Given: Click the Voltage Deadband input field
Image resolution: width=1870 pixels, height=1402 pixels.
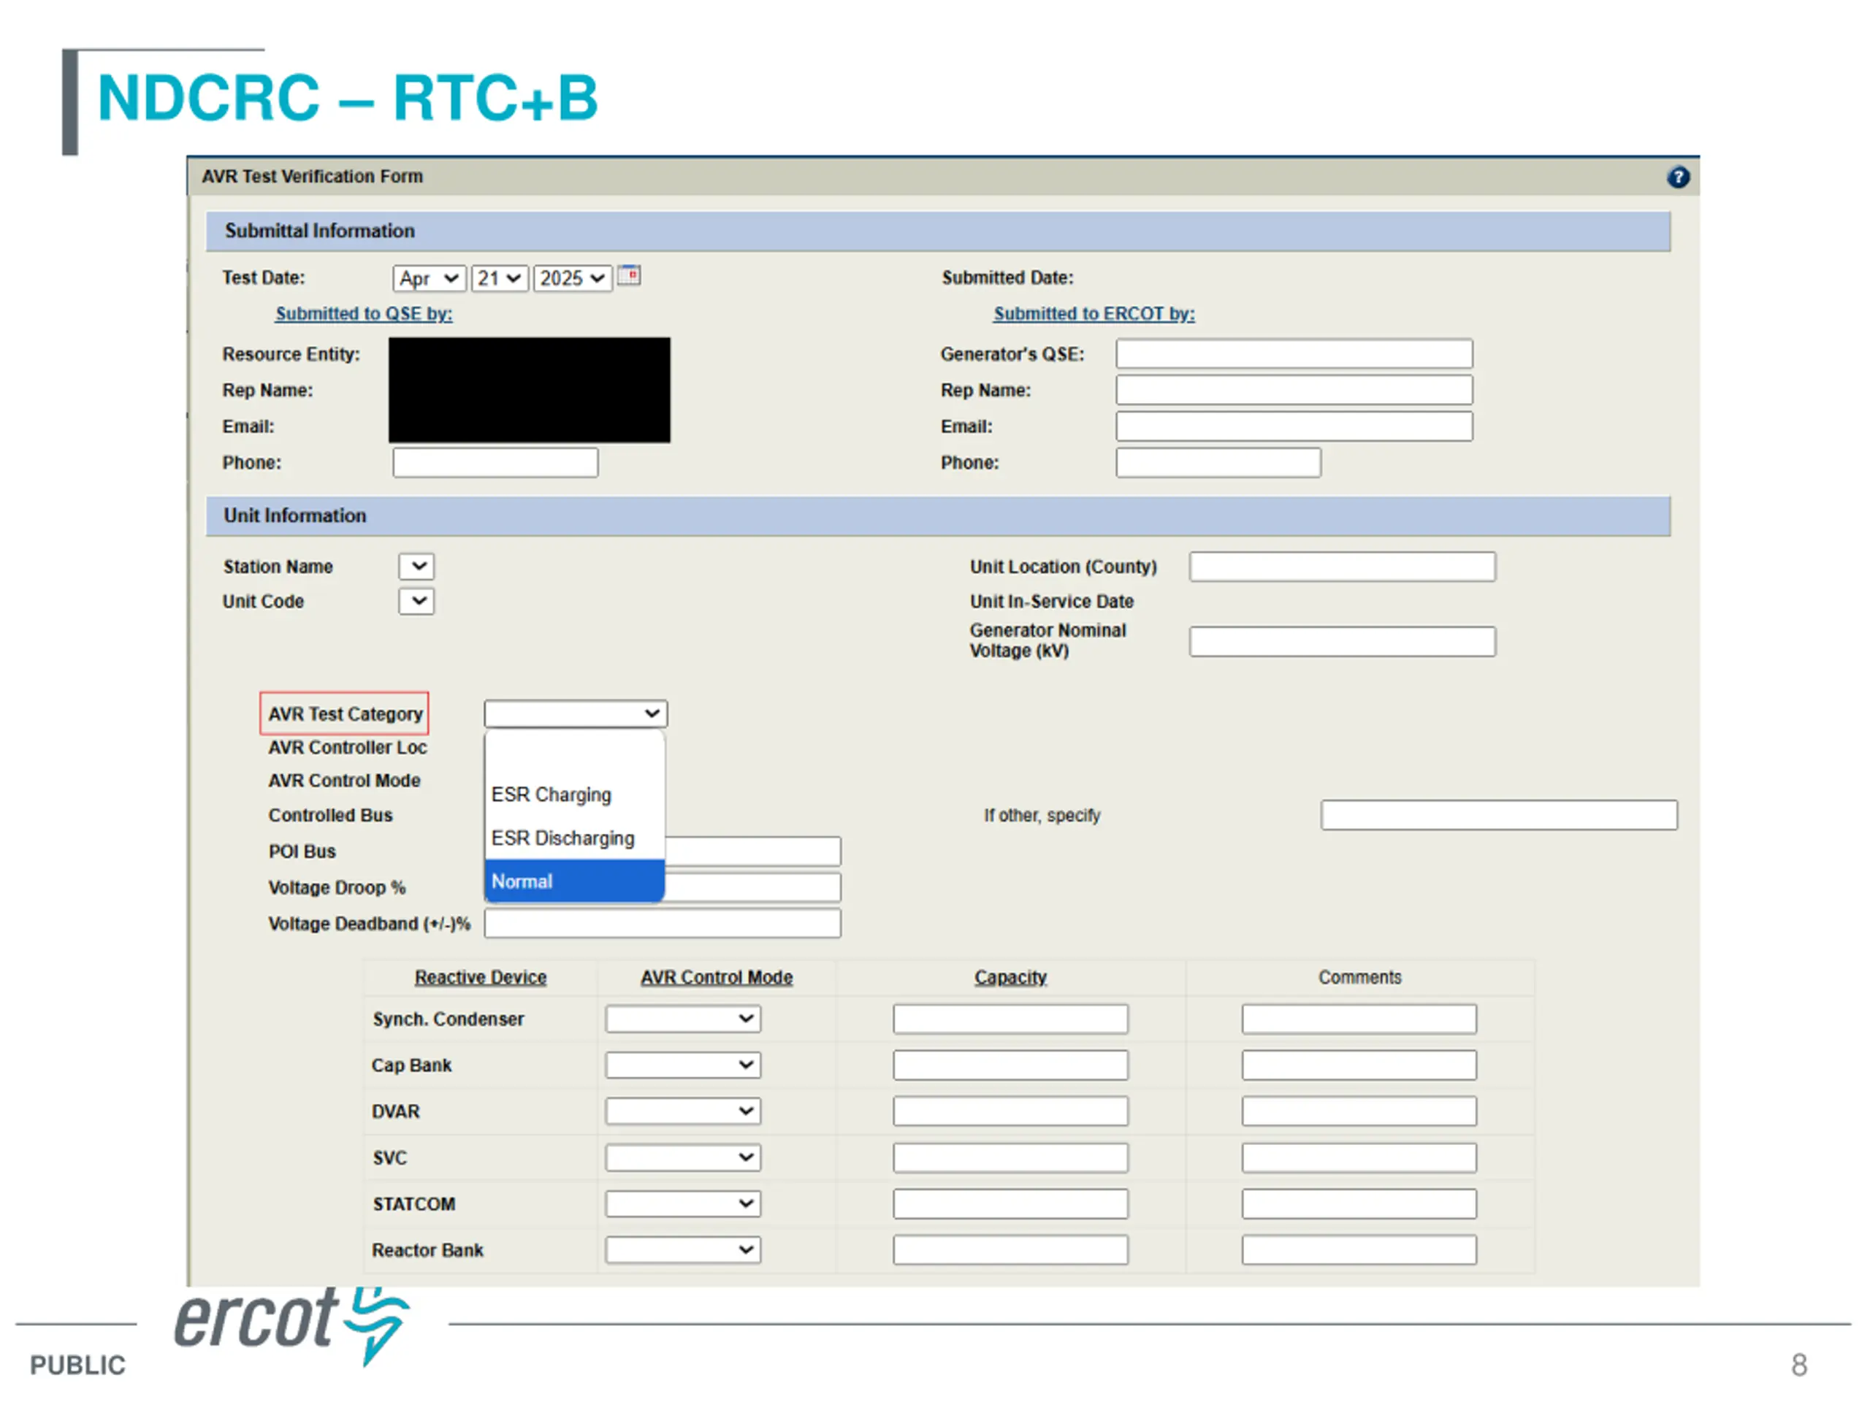Looking at the screenshot, I should pyautogui.click(x=662, y=923).
